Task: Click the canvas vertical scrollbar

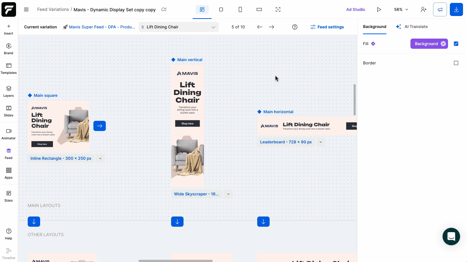Action: click(355, 100)
